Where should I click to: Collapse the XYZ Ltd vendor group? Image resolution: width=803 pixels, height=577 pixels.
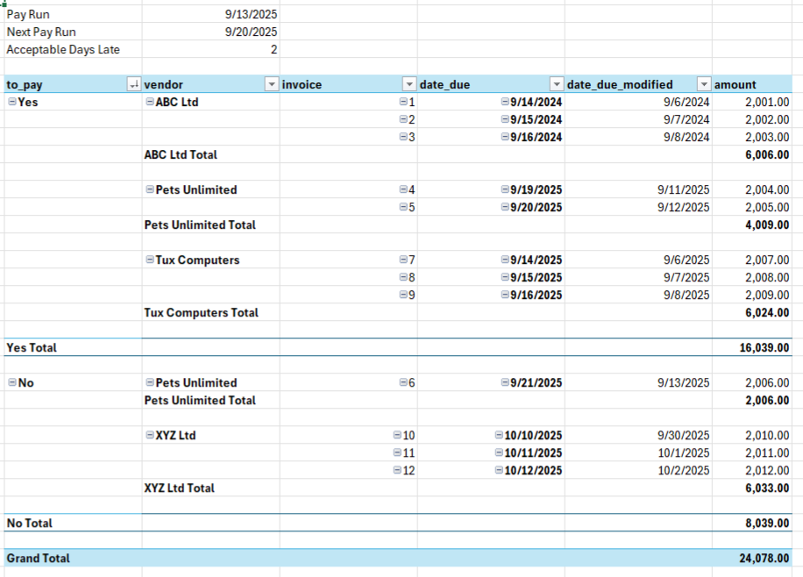(150, 435)
